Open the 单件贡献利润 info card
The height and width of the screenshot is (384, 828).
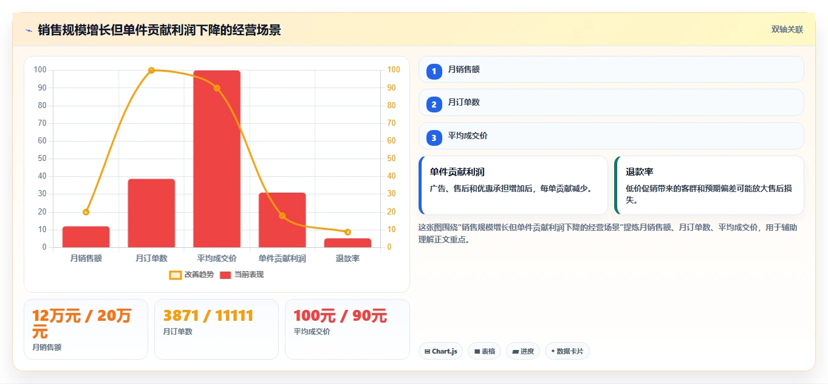513,185
